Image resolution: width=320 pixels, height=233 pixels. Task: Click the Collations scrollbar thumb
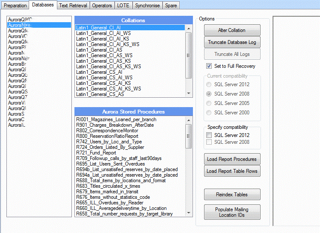189,55
